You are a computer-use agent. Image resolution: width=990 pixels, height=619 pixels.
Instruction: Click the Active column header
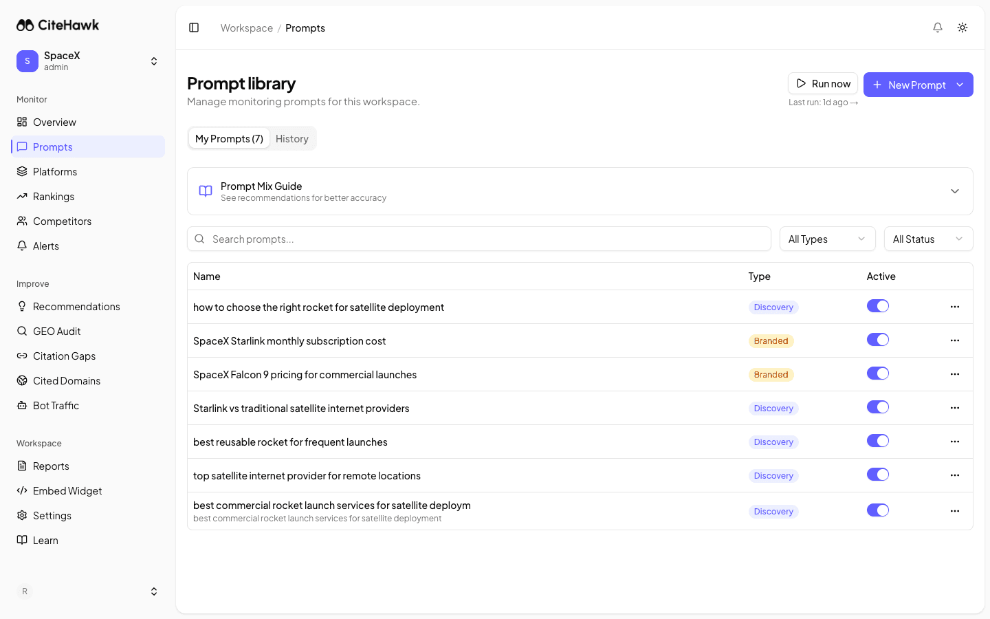pos(881,276)
